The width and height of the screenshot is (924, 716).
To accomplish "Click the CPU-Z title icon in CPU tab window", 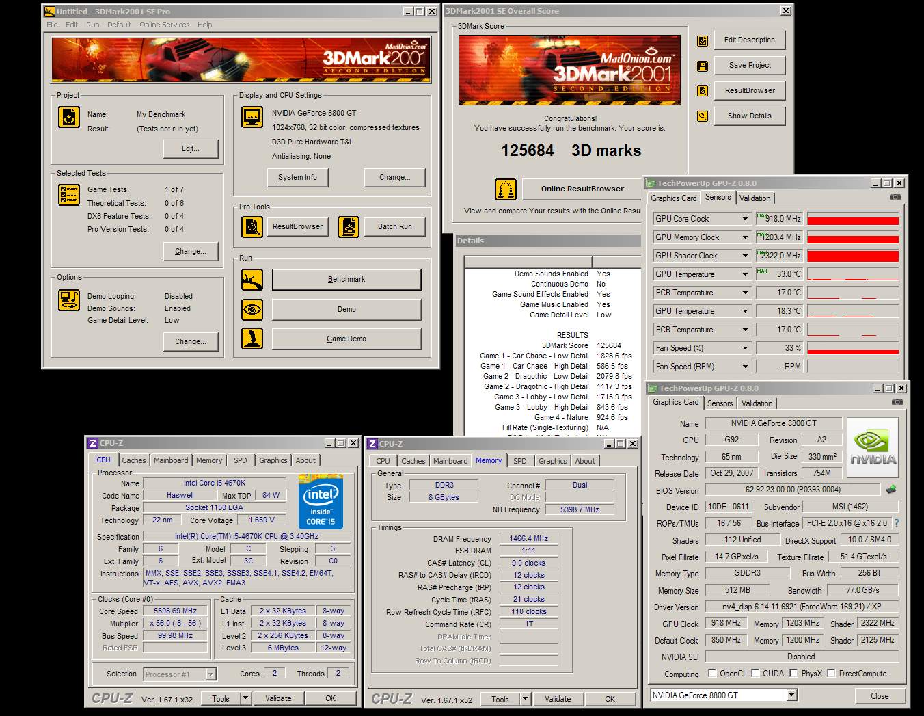I will (x=93, y=443).
